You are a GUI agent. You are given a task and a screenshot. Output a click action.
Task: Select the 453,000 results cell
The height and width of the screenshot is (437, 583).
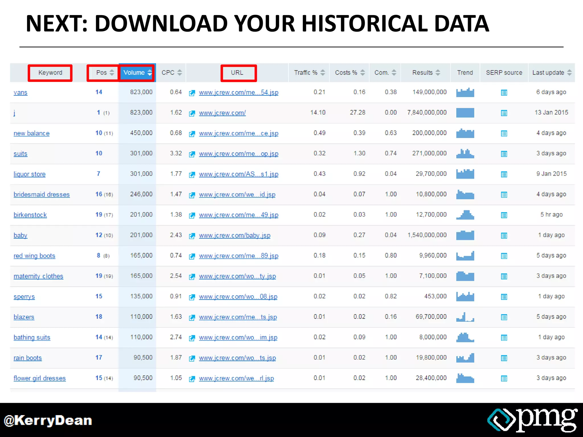pos(436,296)
